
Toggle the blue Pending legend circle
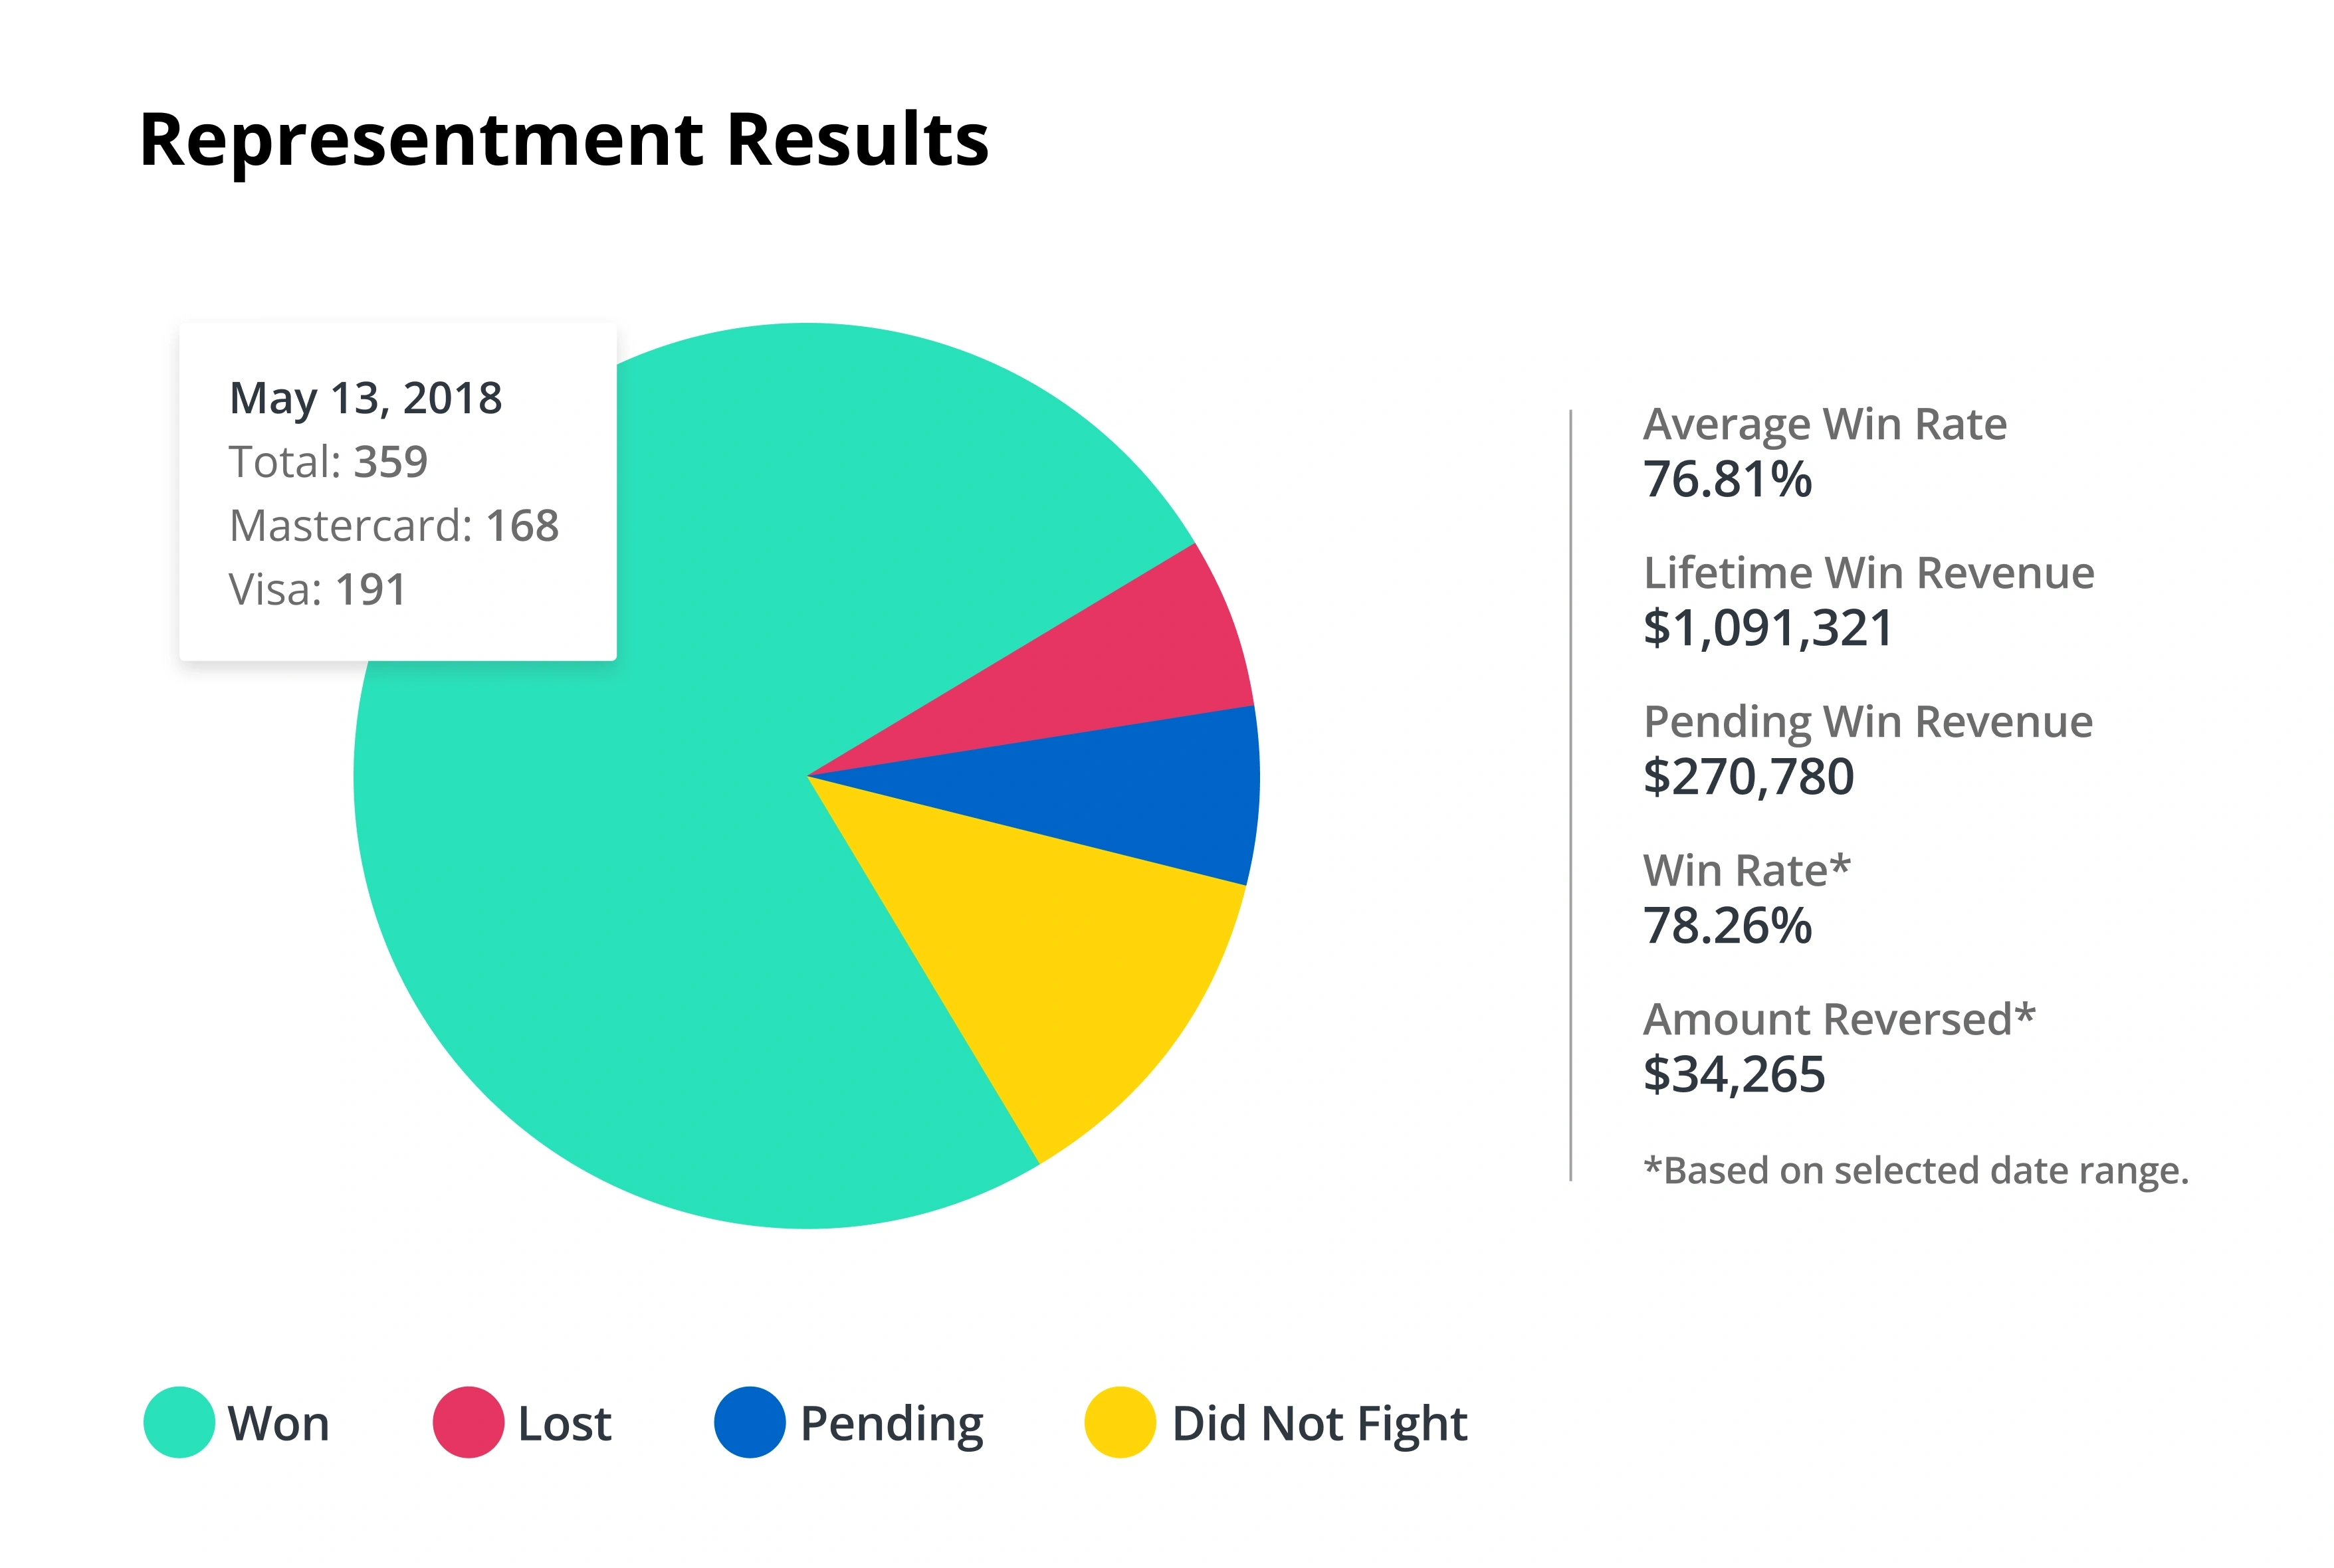(x=749, y=1422)
